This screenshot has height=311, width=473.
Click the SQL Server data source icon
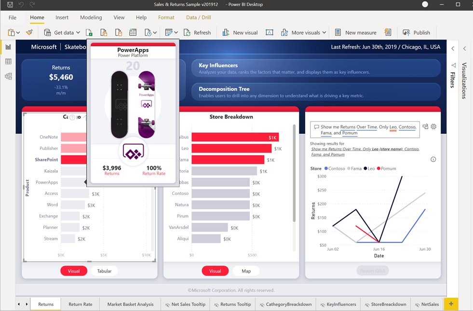coord(119,33)
